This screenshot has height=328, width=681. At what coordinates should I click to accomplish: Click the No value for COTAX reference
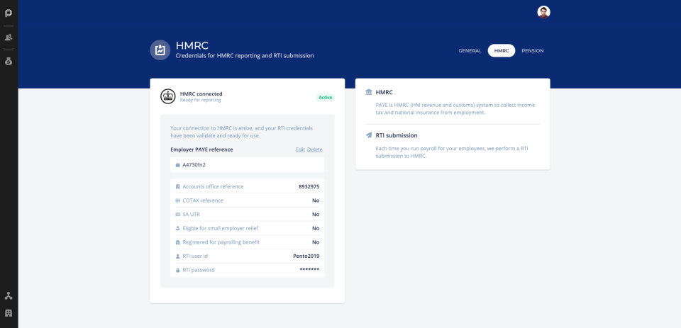[x=316, y=200]
